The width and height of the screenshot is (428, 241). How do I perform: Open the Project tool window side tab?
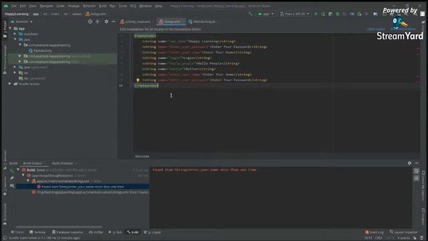(5, 29)
